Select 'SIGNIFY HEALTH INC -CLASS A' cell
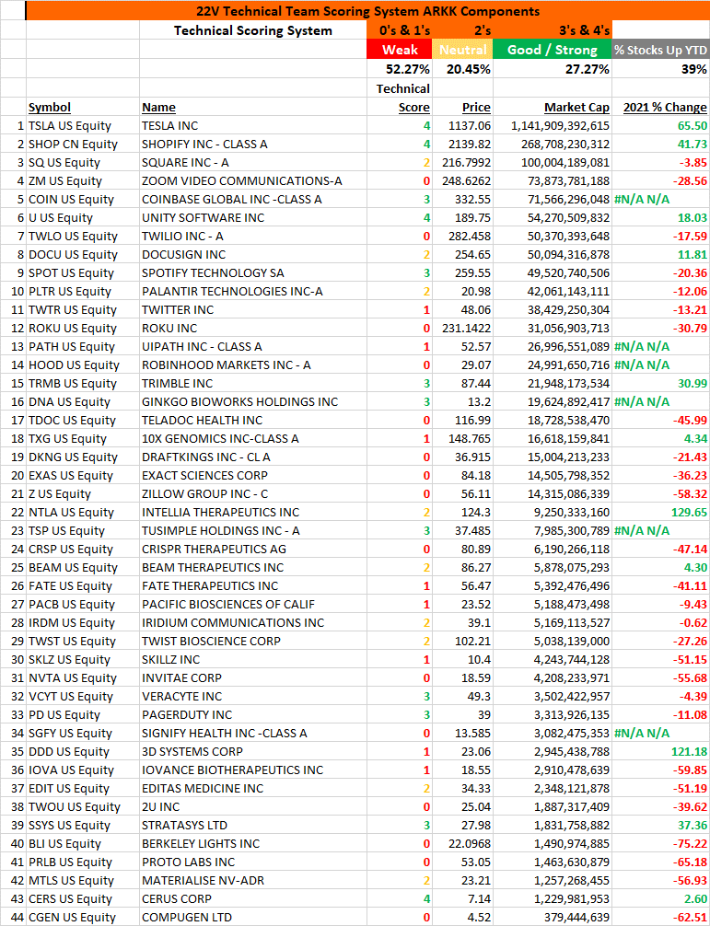Viewport: 710px width, 926px height. point(253,733)
